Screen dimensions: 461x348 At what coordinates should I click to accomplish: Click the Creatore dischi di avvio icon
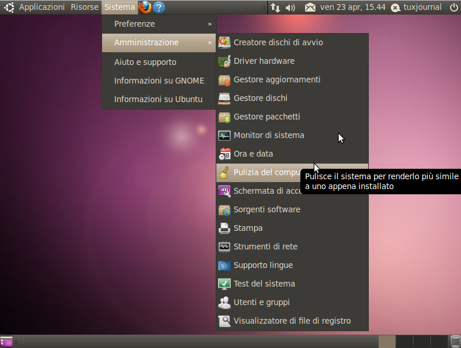(x=224, y=42)
